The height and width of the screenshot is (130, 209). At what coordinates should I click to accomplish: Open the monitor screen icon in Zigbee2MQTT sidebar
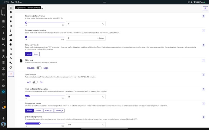click(11, 68)
